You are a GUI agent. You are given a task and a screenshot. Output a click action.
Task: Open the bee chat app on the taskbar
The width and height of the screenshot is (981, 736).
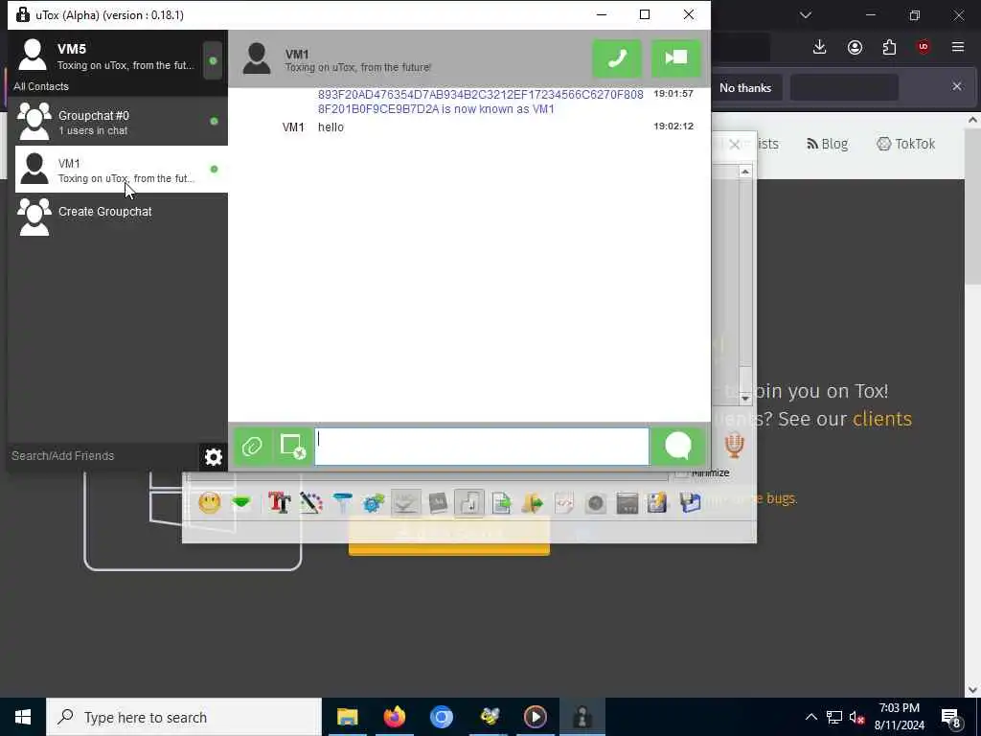(x=489, y=717)
